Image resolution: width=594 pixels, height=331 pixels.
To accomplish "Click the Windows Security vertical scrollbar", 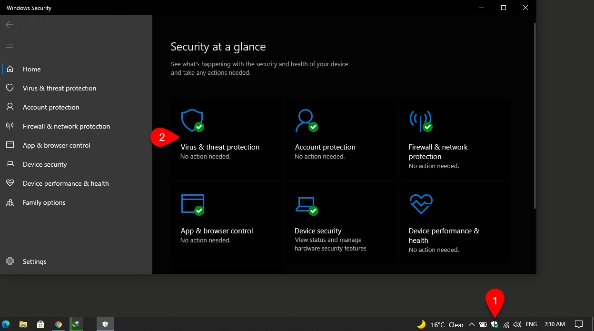I will (535, 116).
